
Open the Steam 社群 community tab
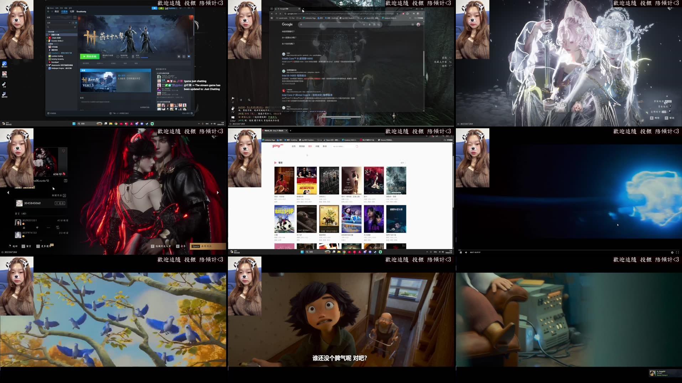pos(72,11)
